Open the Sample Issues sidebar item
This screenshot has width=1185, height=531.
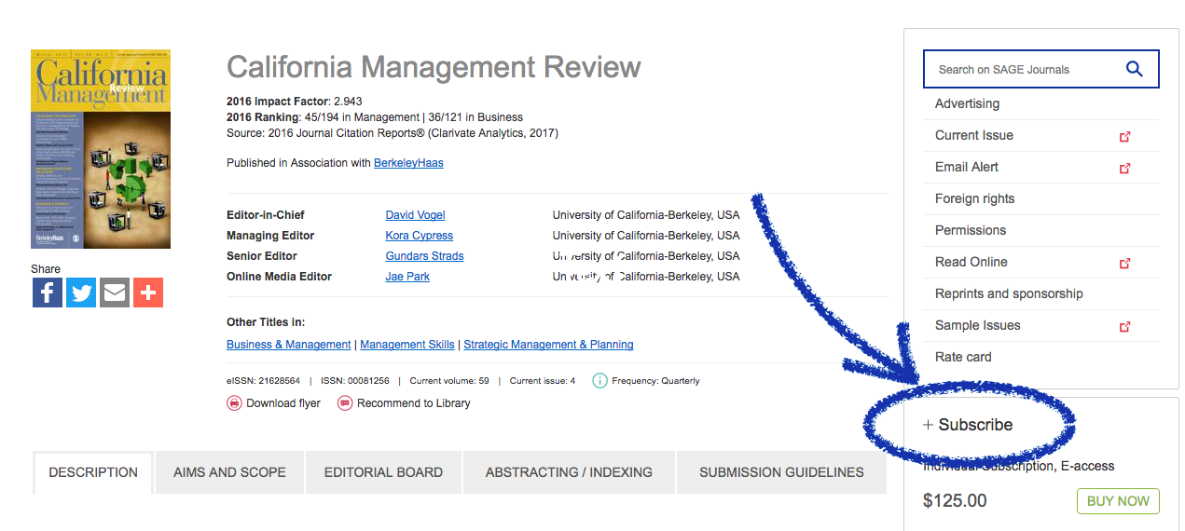[978, 326]
